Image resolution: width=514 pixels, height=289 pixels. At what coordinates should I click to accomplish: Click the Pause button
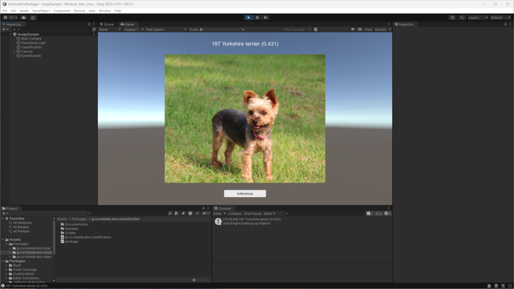[257, 18]
